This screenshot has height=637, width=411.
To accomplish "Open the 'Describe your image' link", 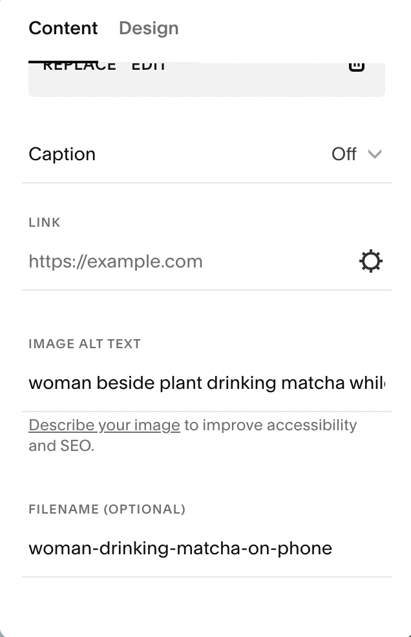I will pos(104,425).
